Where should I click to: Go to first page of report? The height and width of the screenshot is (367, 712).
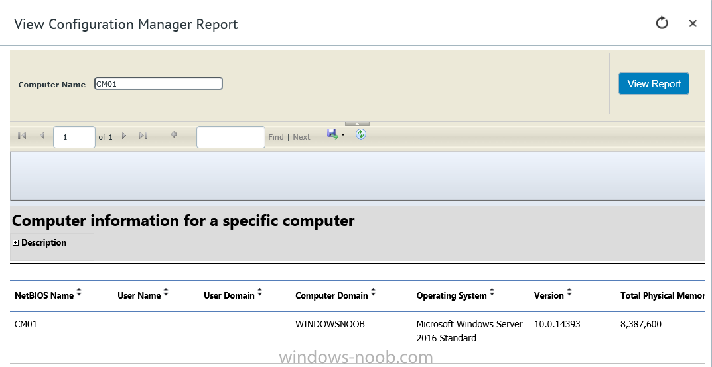pyautogui.click(x=21, y=136)
